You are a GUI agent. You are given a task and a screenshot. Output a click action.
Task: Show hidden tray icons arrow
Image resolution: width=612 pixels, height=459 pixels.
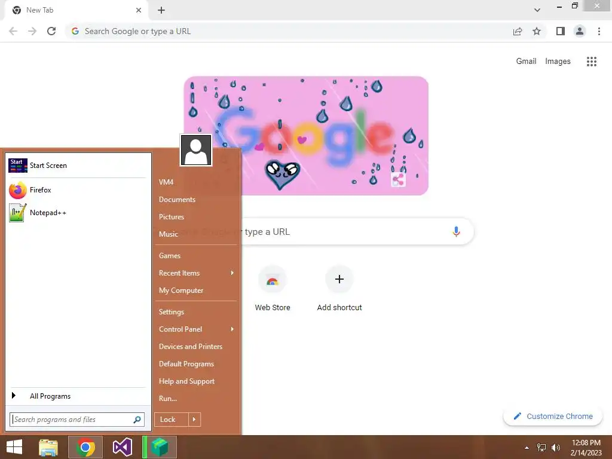point(527,448)
